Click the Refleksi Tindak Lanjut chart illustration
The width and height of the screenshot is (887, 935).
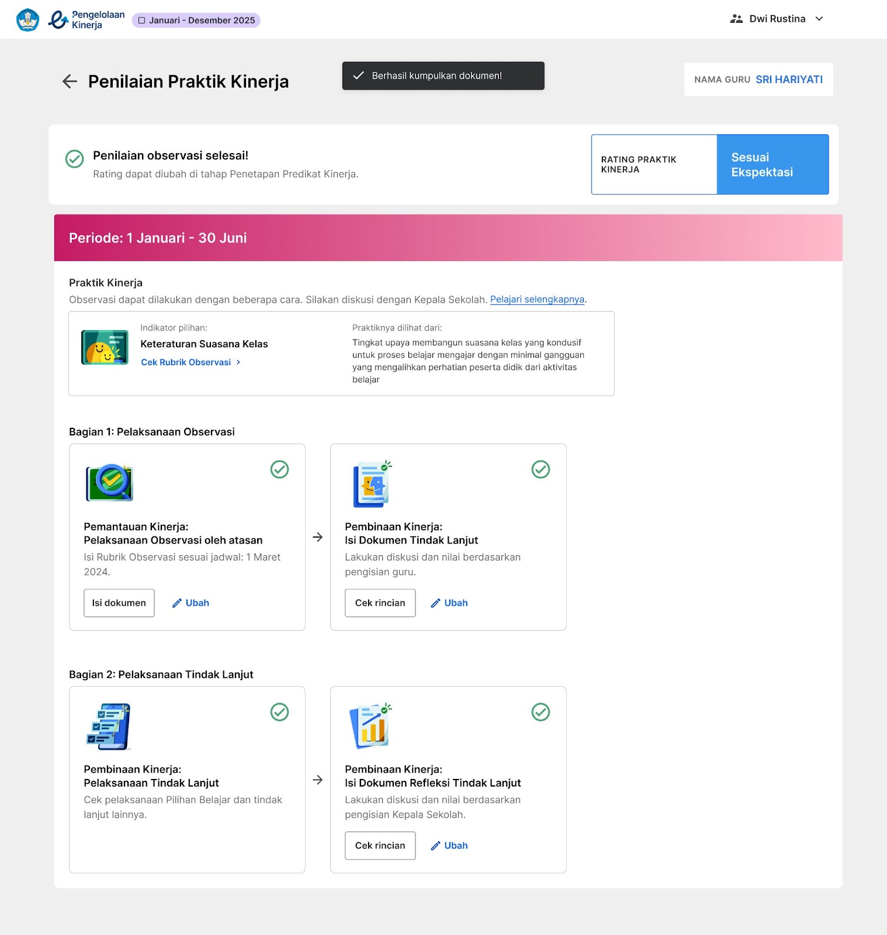(370, 726)
